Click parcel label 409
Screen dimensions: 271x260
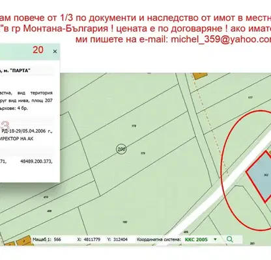pos(50,211)
